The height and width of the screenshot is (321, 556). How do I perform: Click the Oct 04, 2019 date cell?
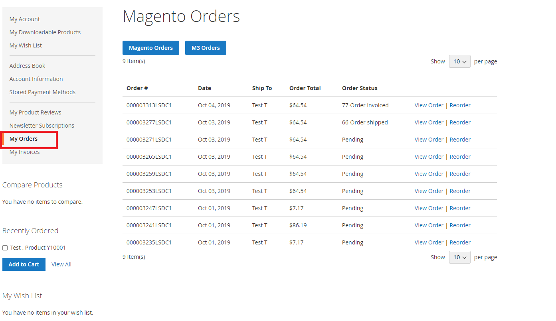pos(214,105)
